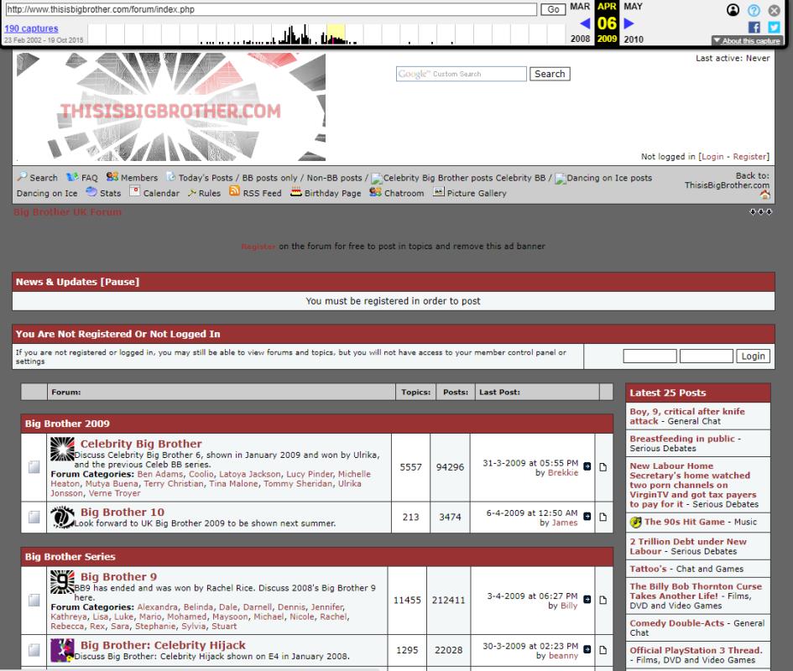This screenshot has height=671, width=793.
Task: Click the Big Brother 10 eye logo
Action: pyautogui.click(x=62, y=517)
